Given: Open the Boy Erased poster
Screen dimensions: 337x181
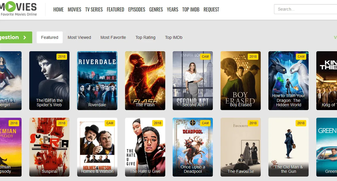Looking at the screenshot, I should [x=241, y=80].
